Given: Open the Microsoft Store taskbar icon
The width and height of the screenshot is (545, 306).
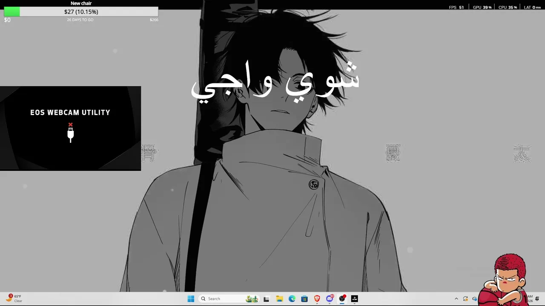Looking at the screenshot, I should click(x=304, y=299).
